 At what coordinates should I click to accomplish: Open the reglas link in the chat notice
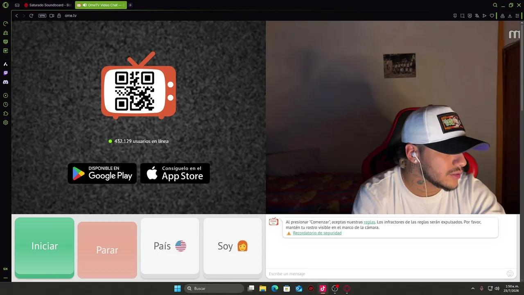click(x=369, y=222)
